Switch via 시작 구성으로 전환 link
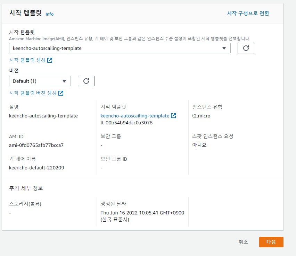This screenshot has width=296, height=256. 248,13
